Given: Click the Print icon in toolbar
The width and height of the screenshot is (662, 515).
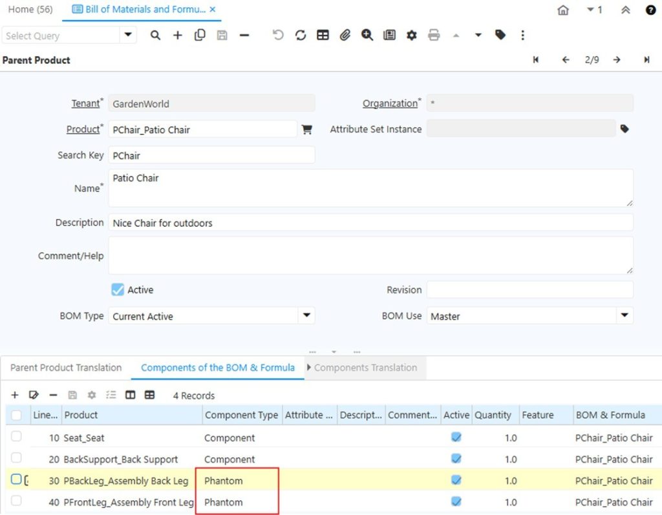Looking at the screenshot, I should (x=434, y=36).
